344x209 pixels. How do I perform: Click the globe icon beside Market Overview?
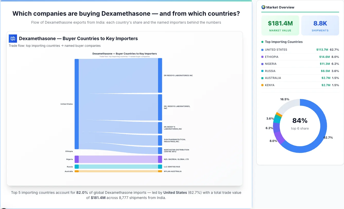click(263, 7)
